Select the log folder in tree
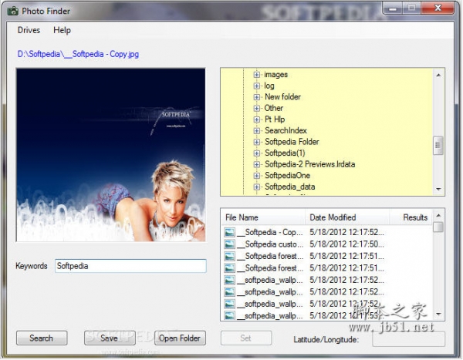 click(x=269, y=86)
